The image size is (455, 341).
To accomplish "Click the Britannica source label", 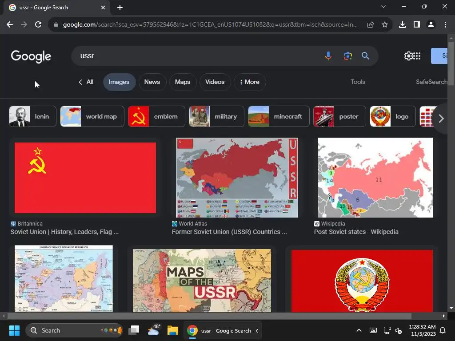I will (30, 224).
